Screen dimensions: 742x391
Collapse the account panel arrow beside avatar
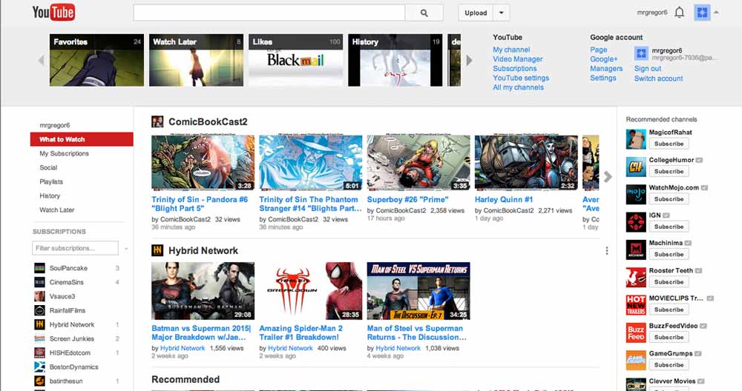click(717, 13)
